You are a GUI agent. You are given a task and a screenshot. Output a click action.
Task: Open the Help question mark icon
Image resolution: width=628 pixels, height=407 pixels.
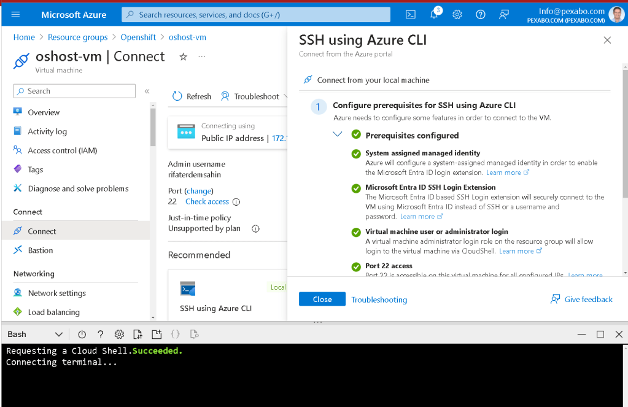[480, 15]
